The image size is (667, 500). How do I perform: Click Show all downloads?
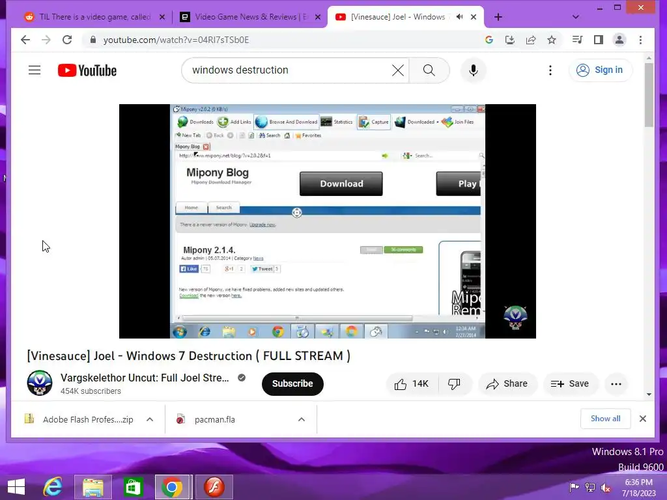tap(605, 419)
